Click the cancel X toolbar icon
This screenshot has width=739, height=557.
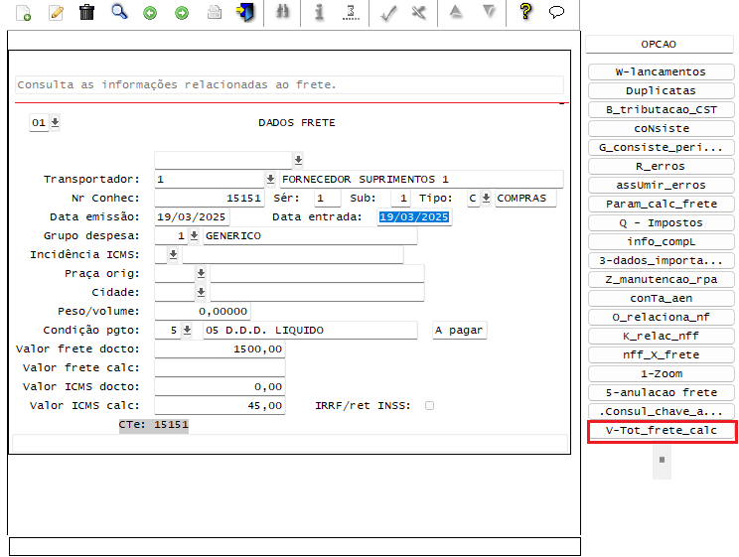[418, 12]
